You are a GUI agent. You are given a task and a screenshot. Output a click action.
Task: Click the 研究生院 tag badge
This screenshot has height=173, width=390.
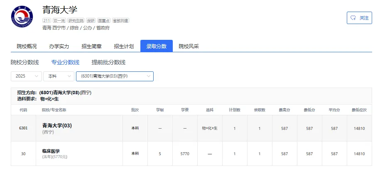coord(76,21)
